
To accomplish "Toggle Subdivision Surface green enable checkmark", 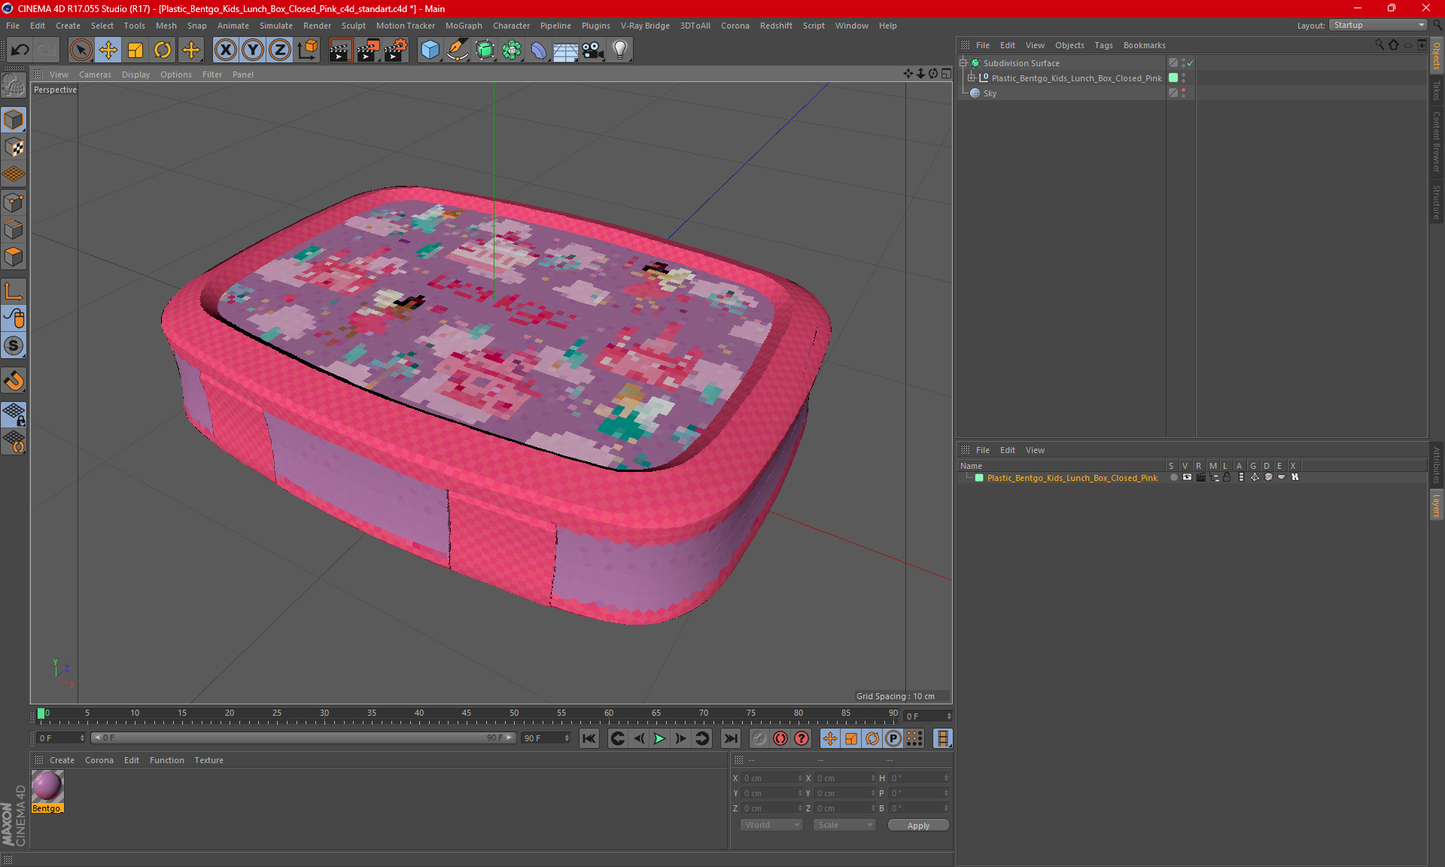I will click(x=1190, y=63).
